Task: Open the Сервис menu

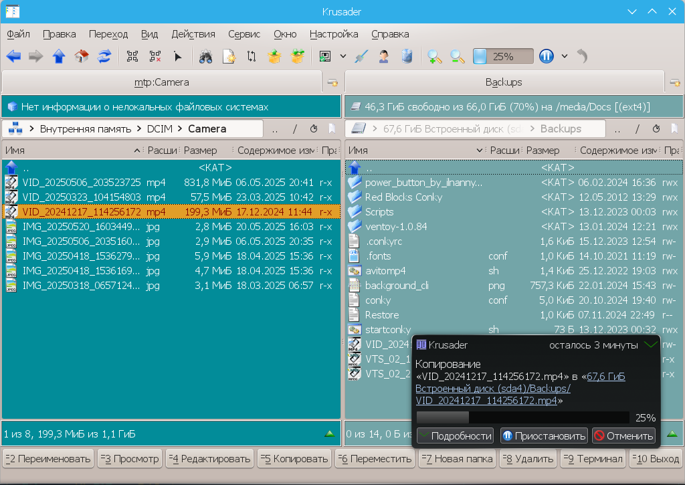Action: [244, 34]
